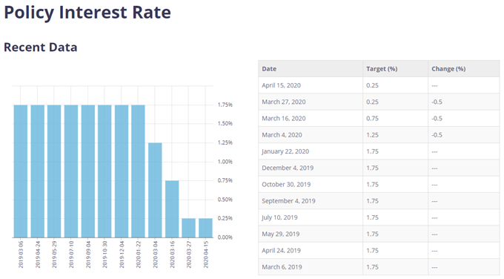Click the x-axis label 2020-03-16
This screenshot has height=279, width=504.
click(x=172, y=255)
